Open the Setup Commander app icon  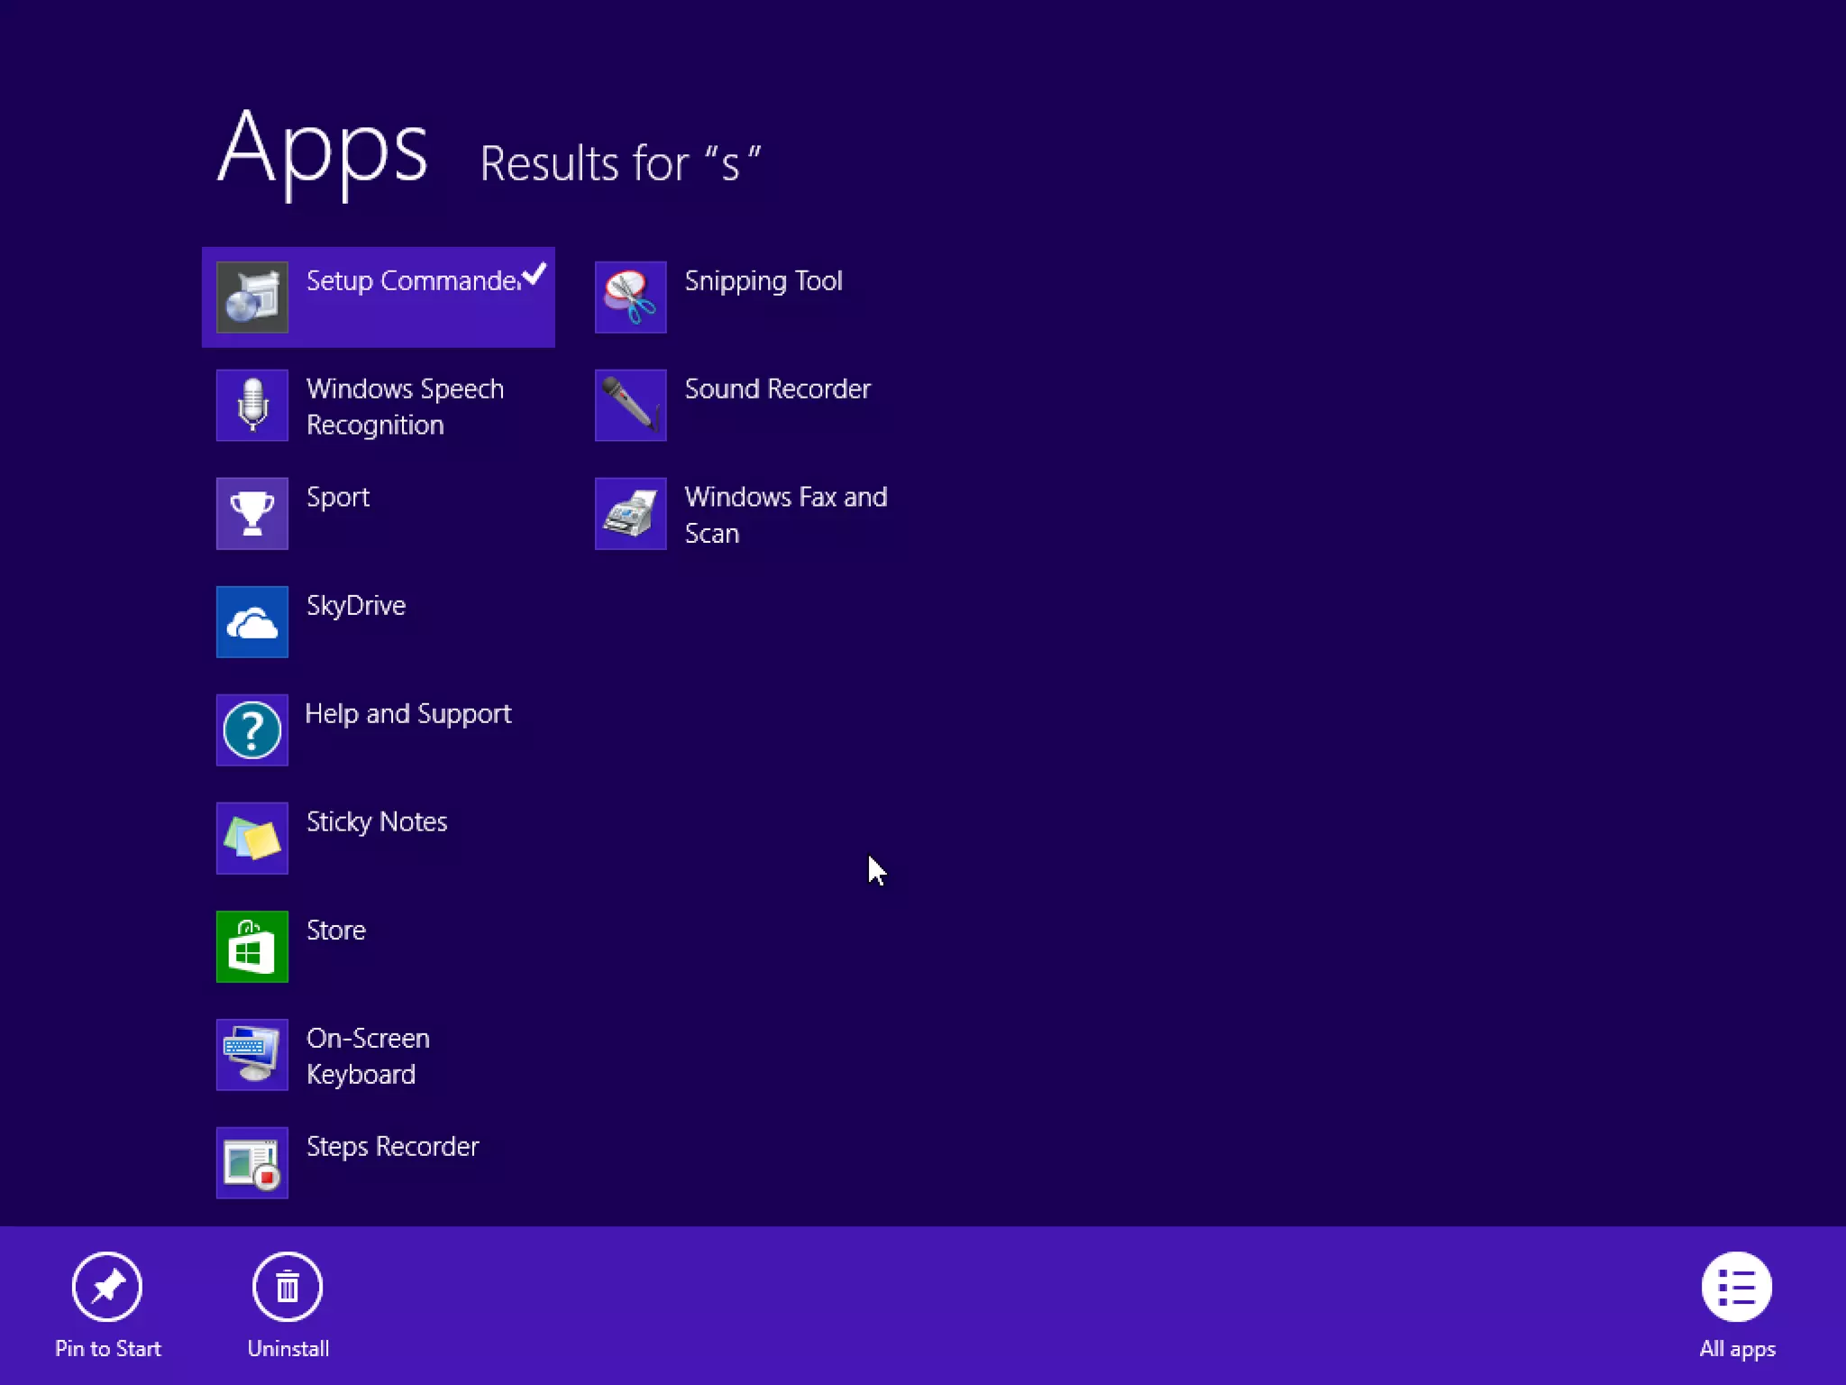pos(252,298)
